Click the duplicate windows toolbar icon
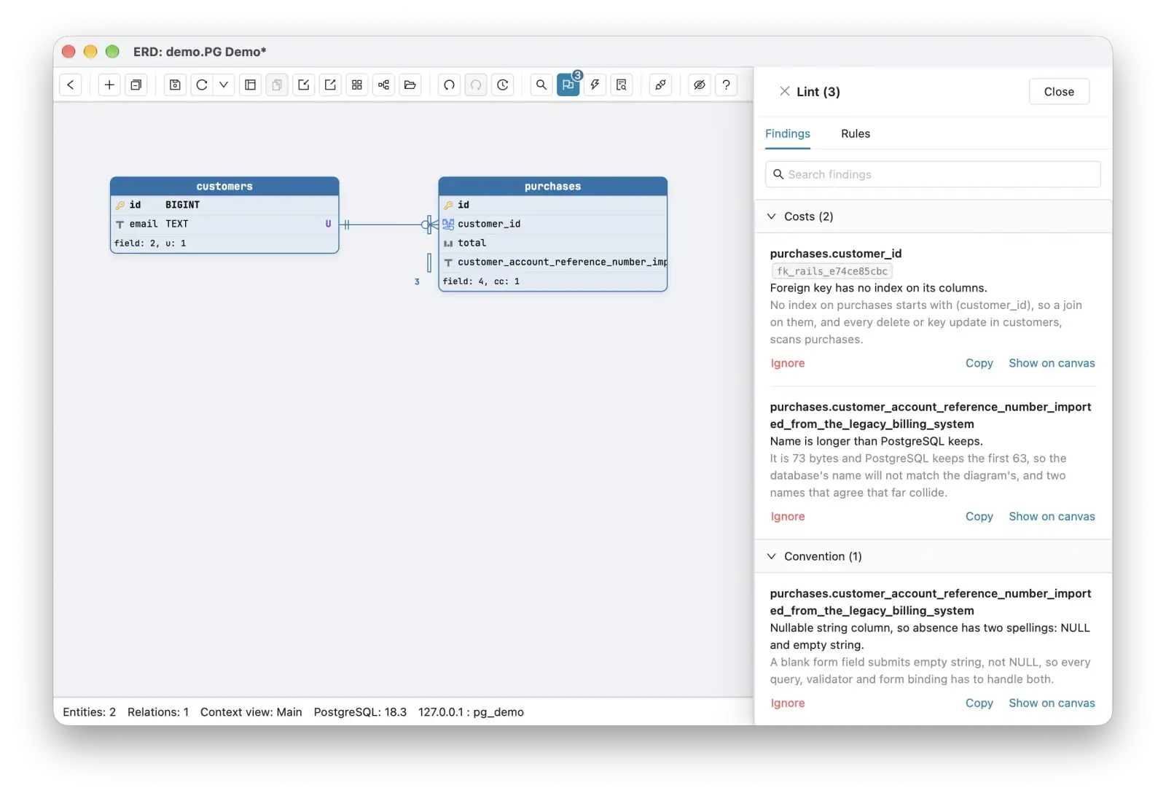Image resolution: width=1166 pixels, height=796 pixels. point(136,85)
